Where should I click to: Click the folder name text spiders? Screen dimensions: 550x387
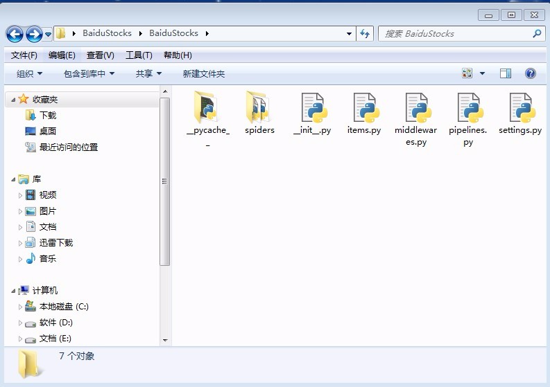[259, 130]
